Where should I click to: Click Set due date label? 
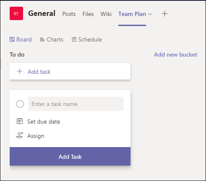[x=44, y=122]
